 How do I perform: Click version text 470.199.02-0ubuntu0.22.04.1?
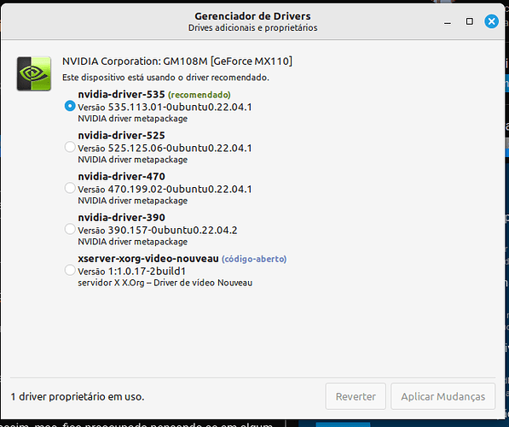180,189
